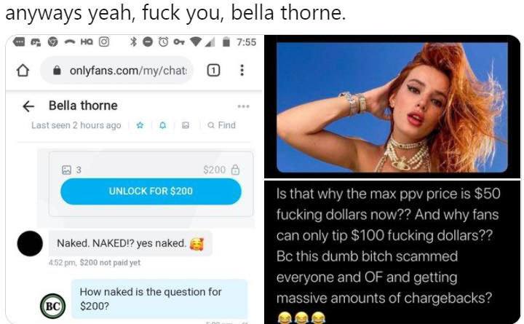Click the black sender avatar circle
This screenshot has width=524, height=324.
(x=30, y=243)
